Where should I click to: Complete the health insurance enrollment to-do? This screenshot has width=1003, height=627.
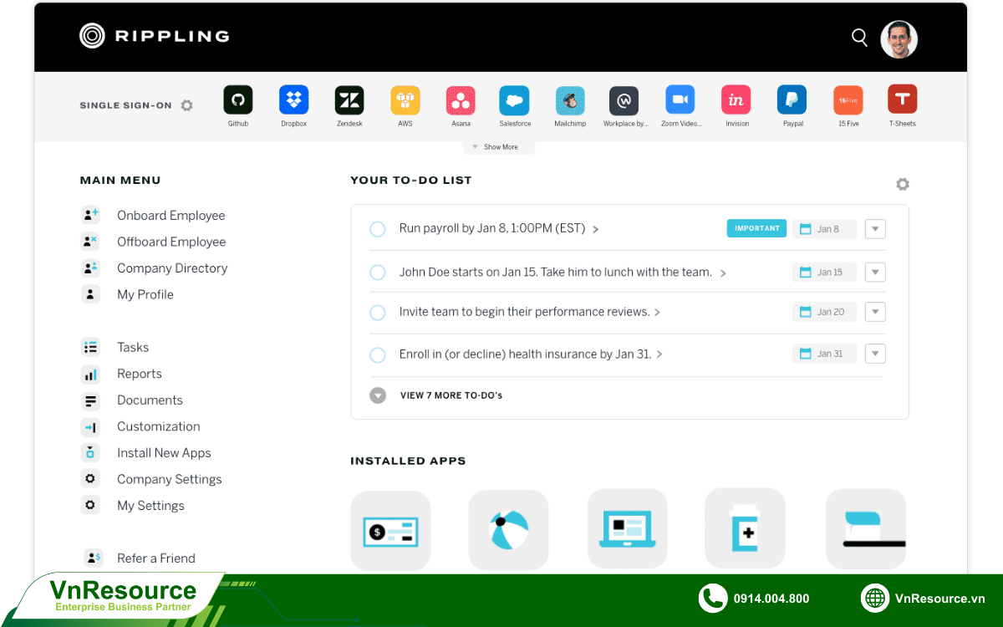click(378, 355)
